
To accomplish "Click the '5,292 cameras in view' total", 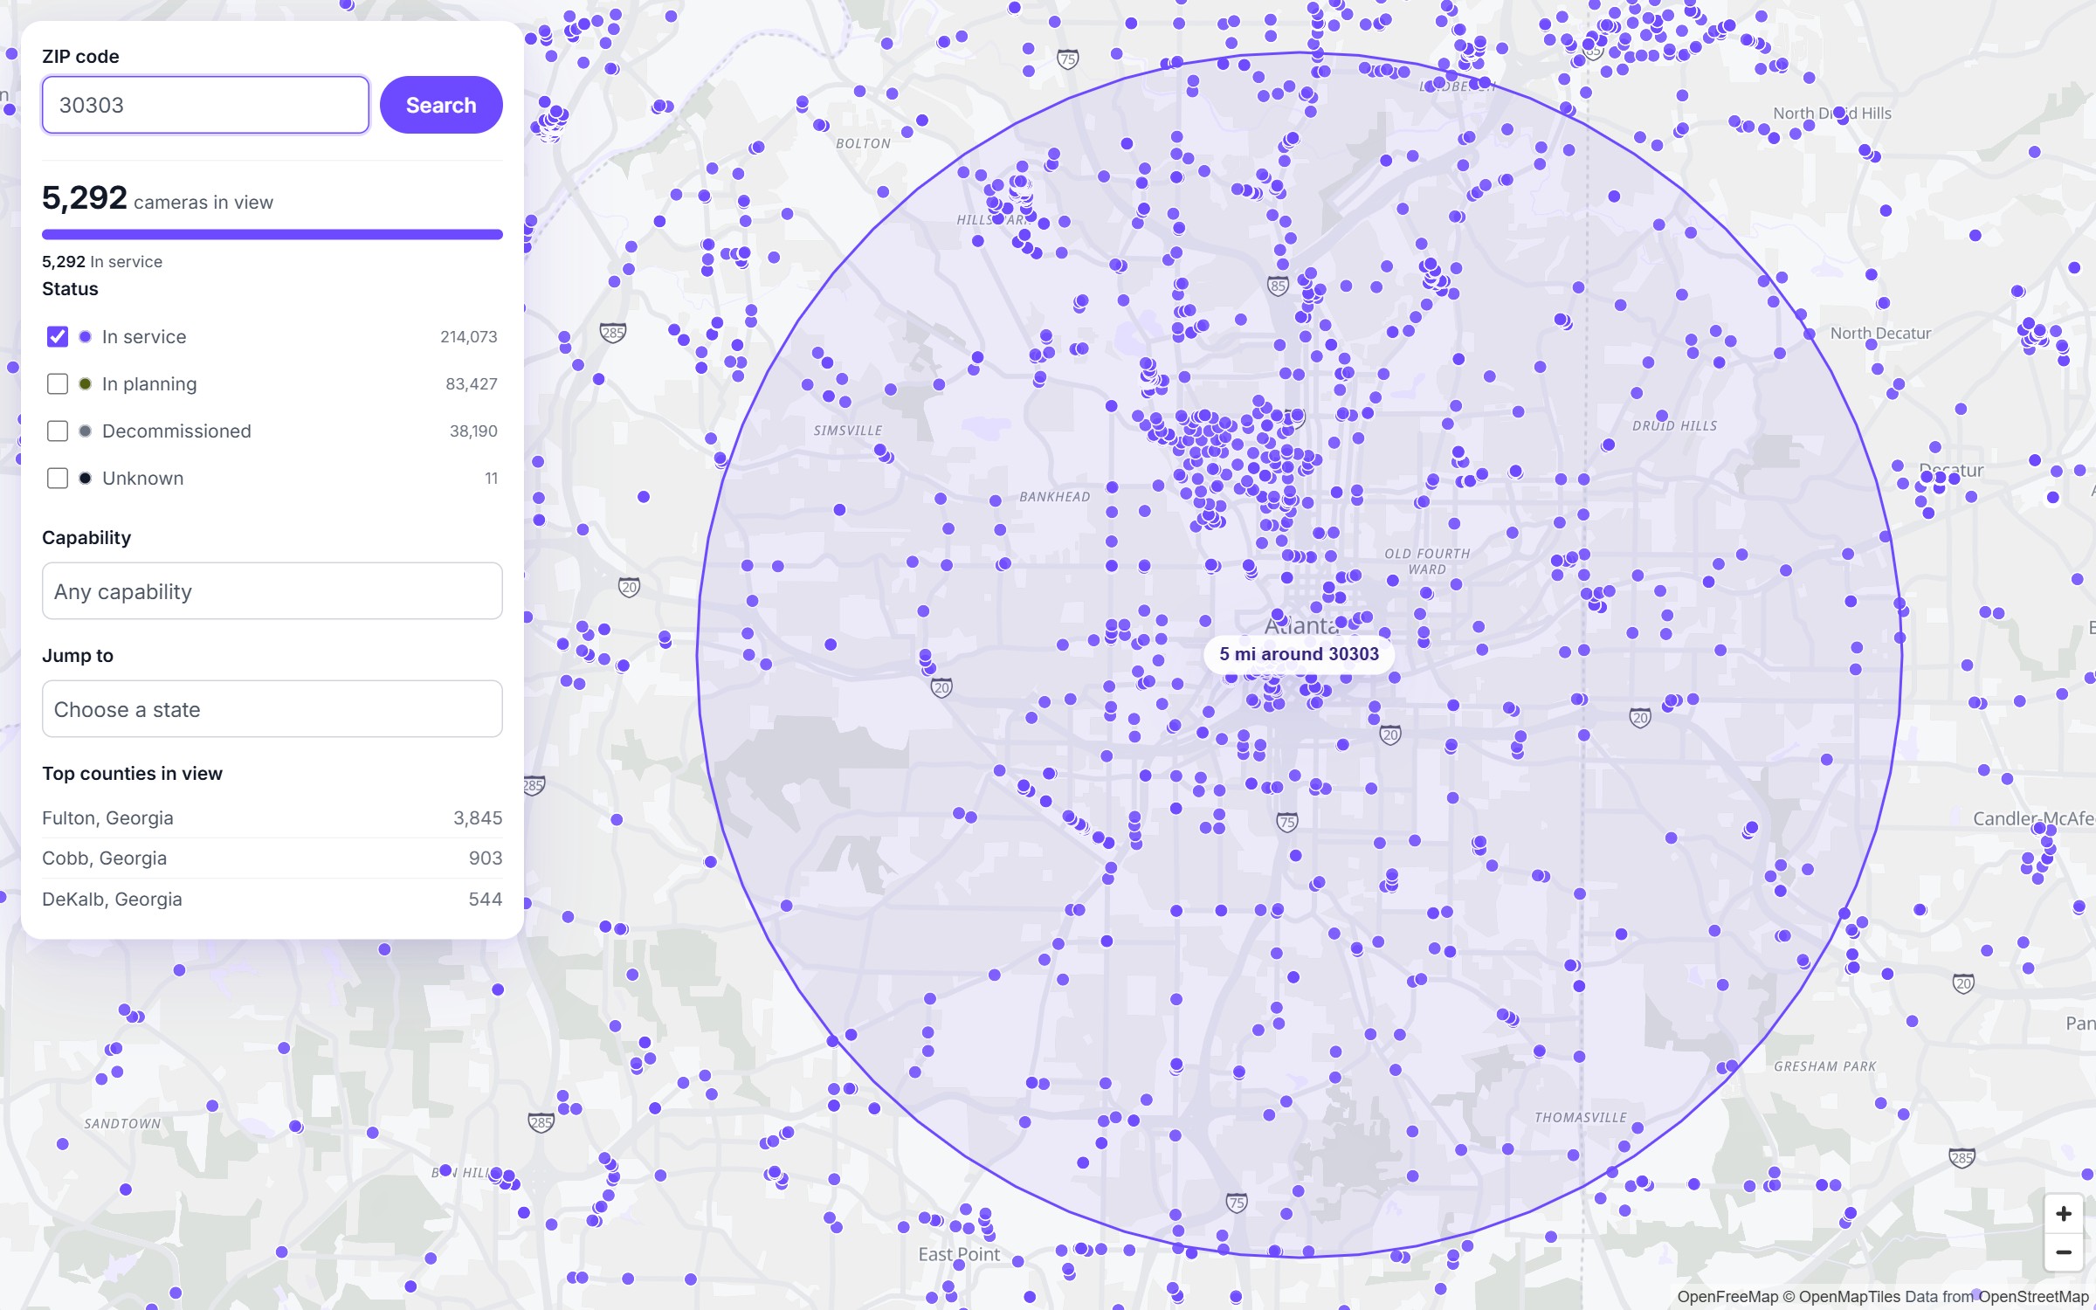I will [x=157, y=198].
